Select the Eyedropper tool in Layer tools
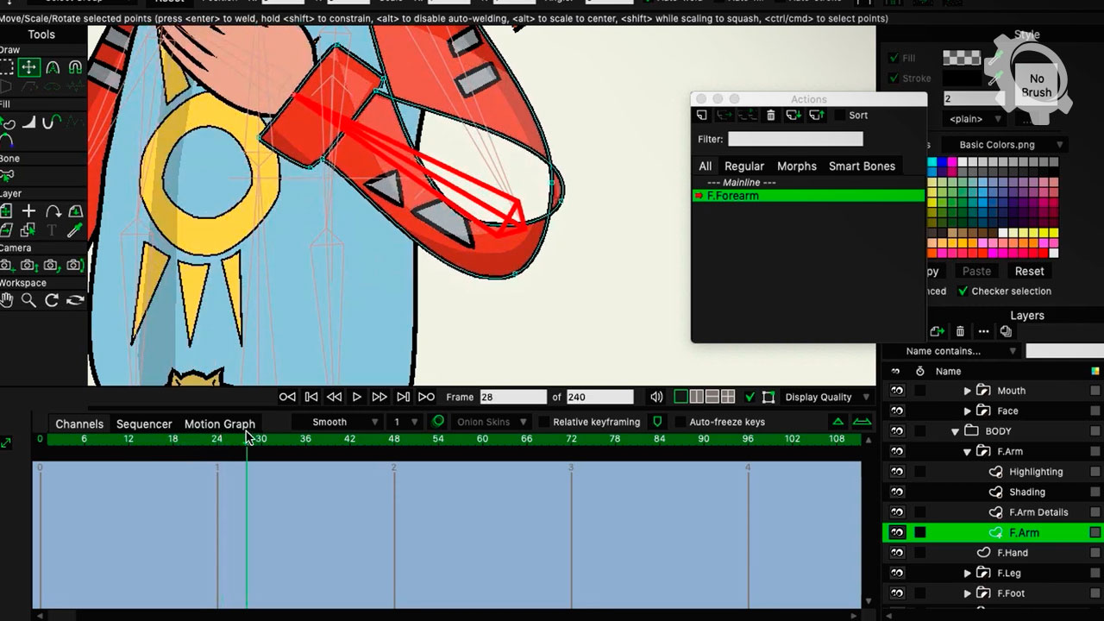This screenshot has width=1104, height=621. (x=75, y=230)
